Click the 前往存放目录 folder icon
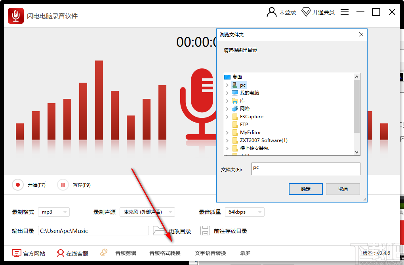 [x=205, y=231]
